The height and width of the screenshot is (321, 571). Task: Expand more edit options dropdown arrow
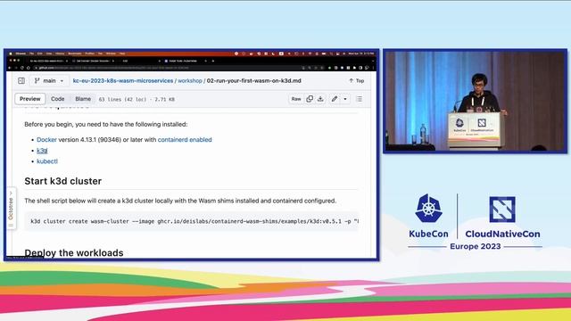tap(345, 99)
